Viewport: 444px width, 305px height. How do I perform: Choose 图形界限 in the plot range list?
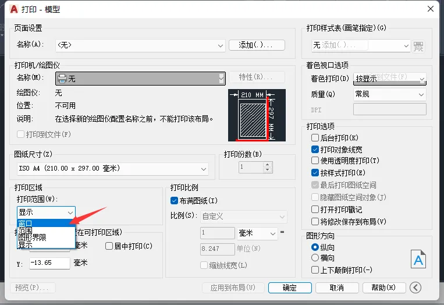(x=46, y=237)
